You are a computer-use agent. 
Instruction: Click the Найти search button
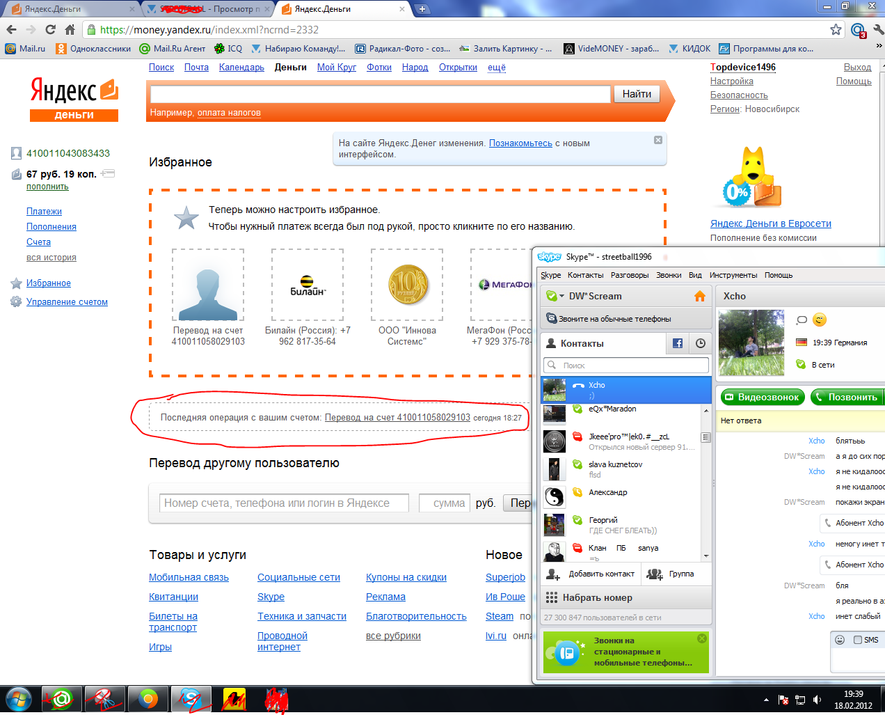click(x=637, y=94)
